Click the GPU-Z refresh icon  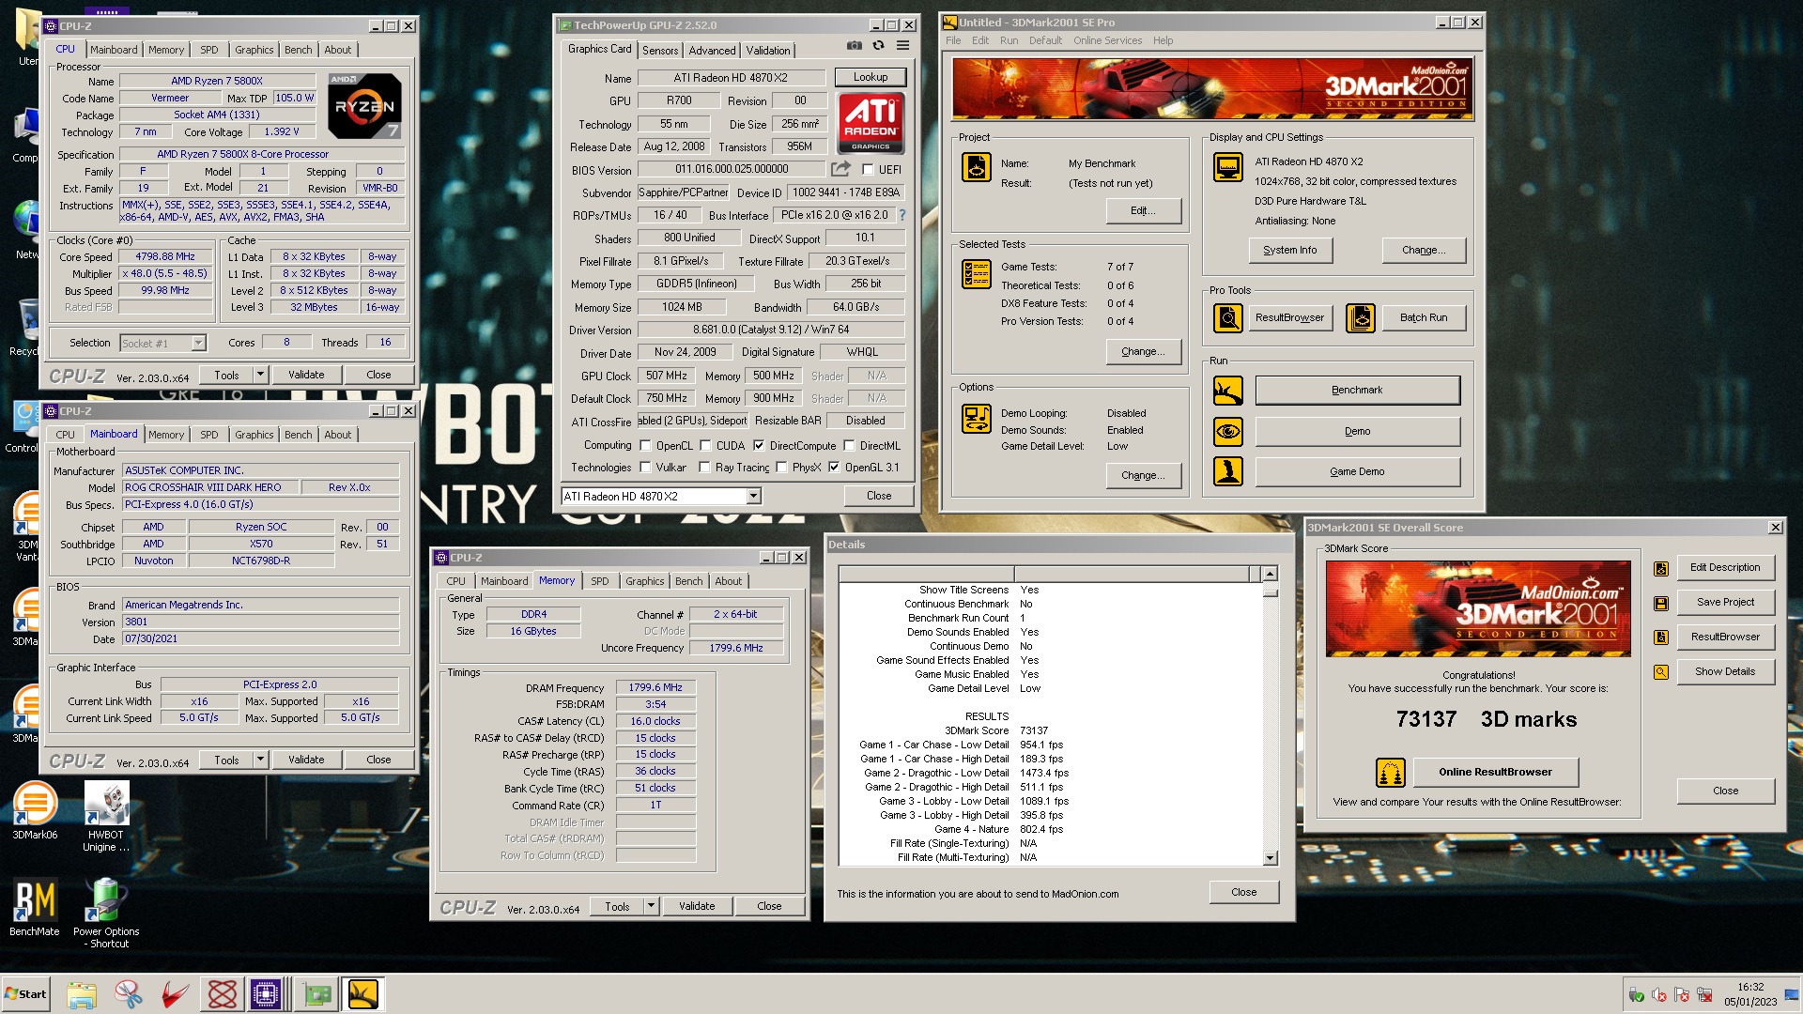[x=878, y=46]
